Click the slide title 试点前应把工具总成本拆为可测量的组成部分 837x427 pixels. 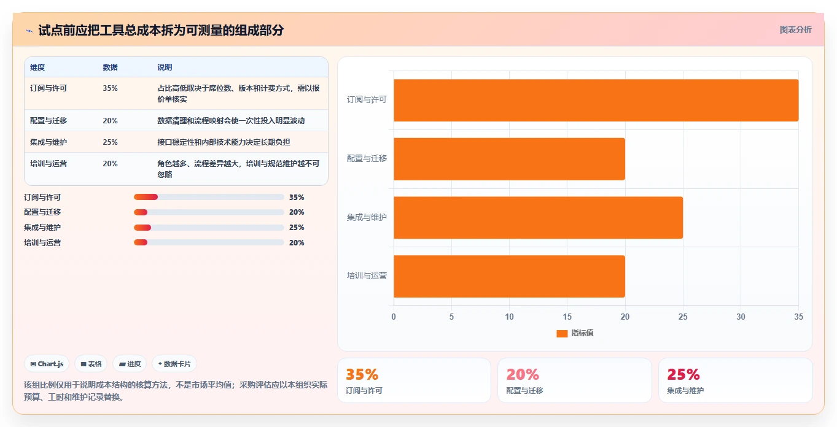click(x=161, y=31)
